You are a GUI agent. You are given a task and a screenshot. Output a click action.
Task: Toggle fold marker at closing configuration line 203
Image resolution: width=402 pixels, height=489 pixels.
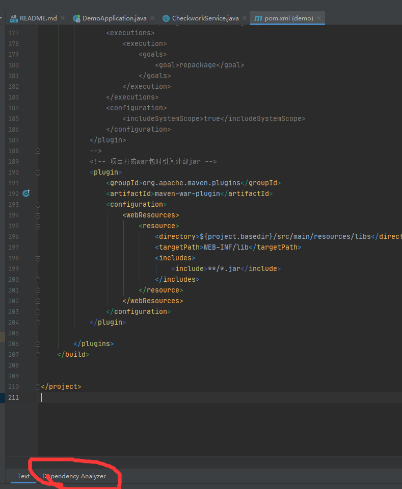point(38,312)
